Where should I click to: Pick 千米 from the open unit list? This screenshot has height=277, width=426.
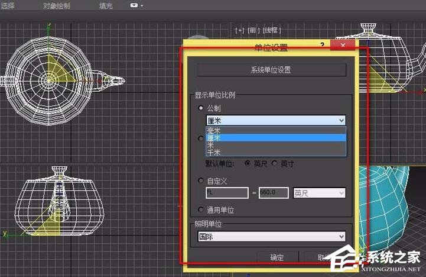coord(213,152)
